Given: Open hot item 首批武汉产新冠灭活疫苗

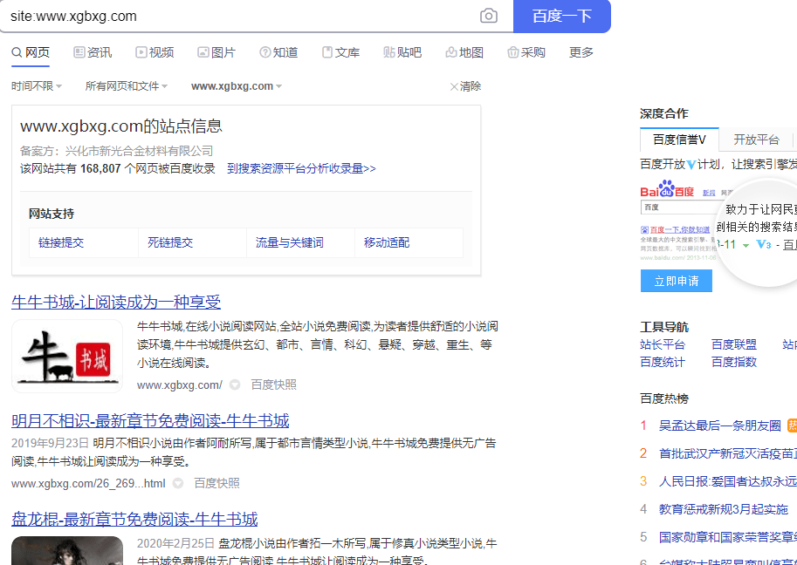Looking at the screenshot, I should coord(728,453).
